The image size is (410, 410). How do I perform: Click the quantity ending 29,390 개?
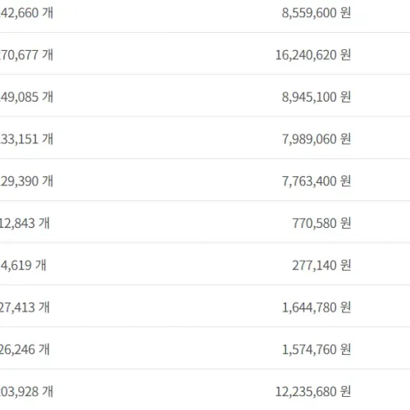click(x=26, y=181)
